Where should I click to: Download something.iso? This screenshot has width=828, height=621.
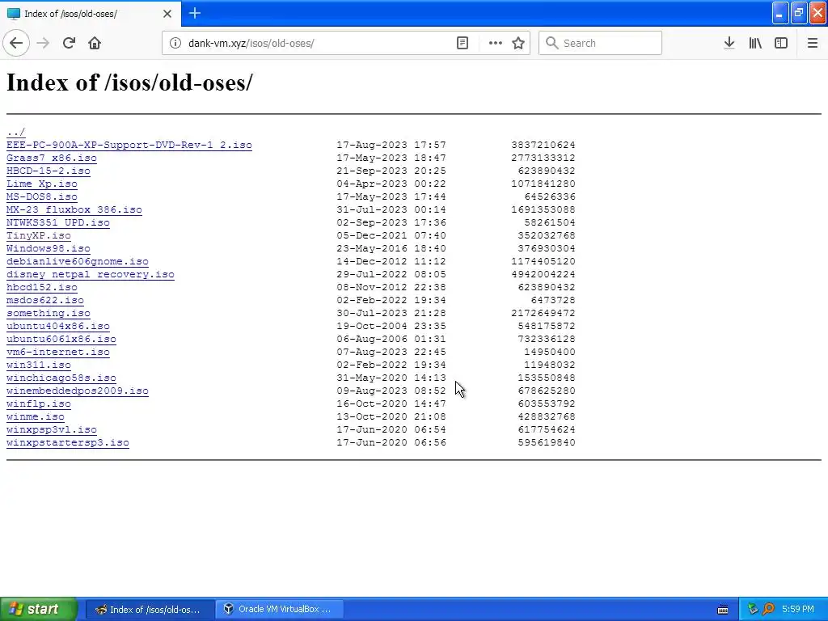[x=49, y=313]
